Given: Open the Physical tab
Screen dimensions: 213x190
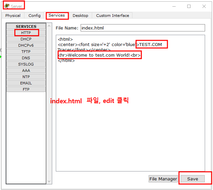Looking at the screenshot, I should click(x=13, y=16).
